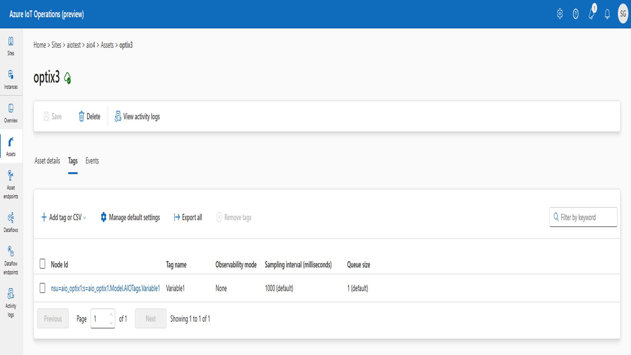631x355 pixels.
Task: Click the Remove tags button
Action: 234,217
